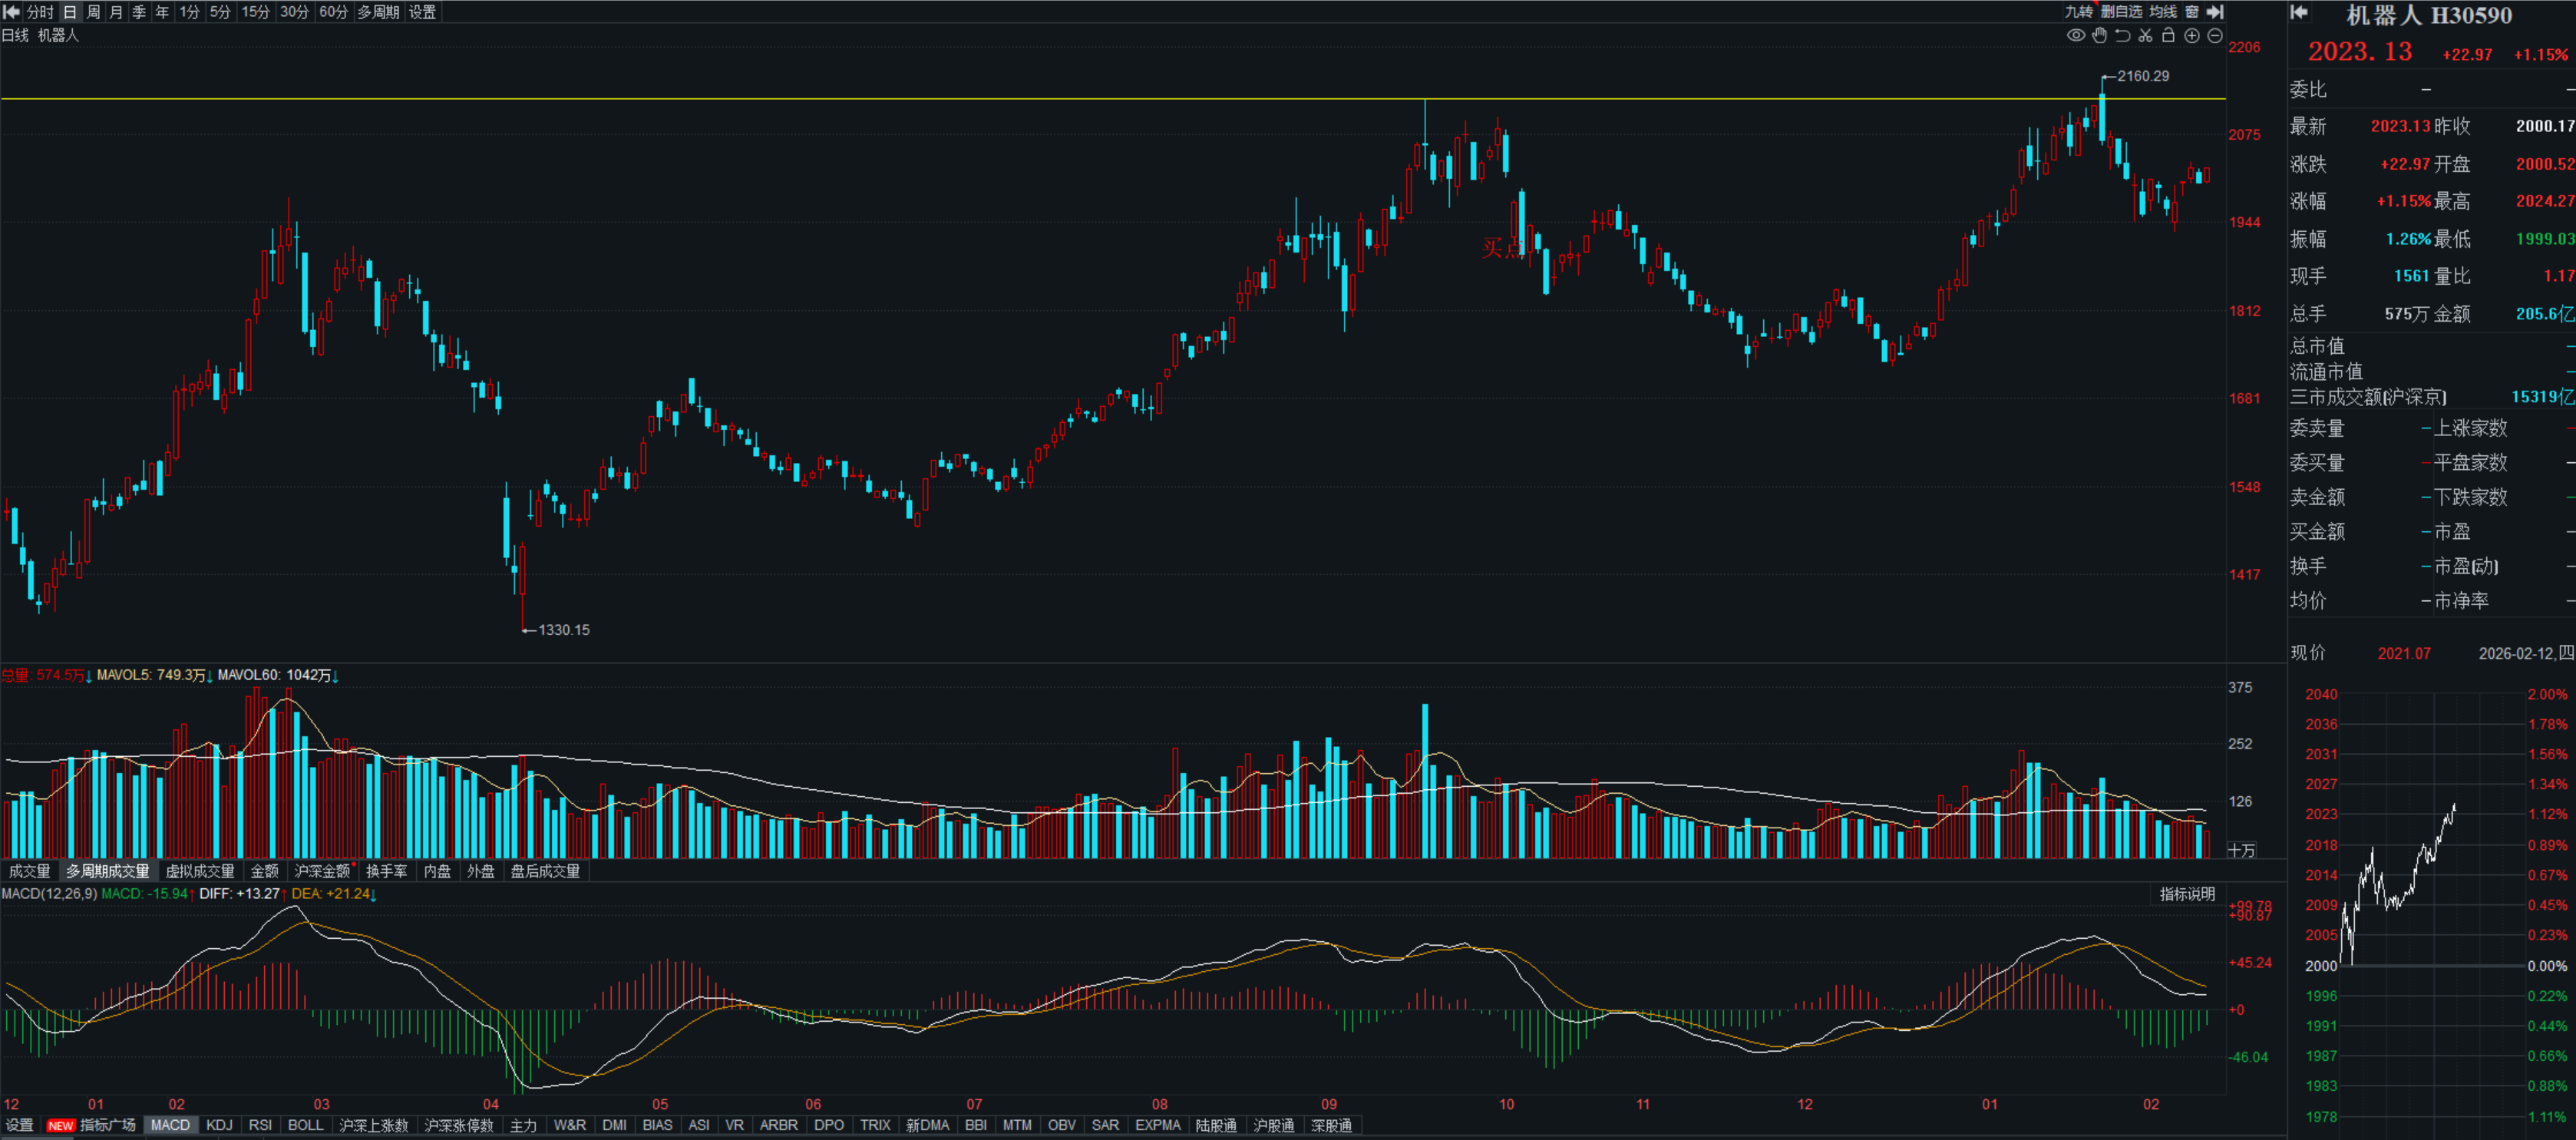Toggle the chart lock icon

(x=2168, y=36)
